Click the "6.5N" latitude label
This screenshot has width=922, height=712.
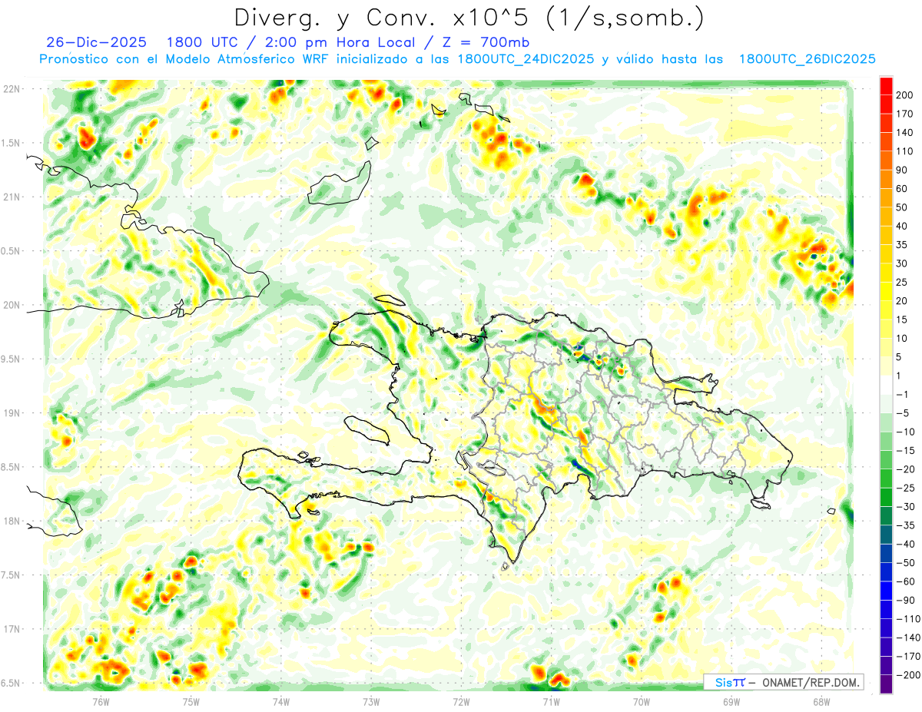[12, 684]
